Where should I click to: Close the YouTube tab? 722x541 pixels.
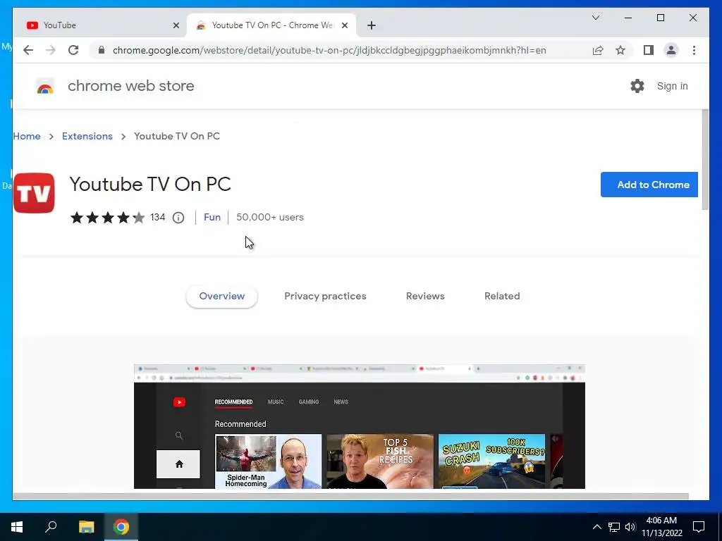(176, 25)
